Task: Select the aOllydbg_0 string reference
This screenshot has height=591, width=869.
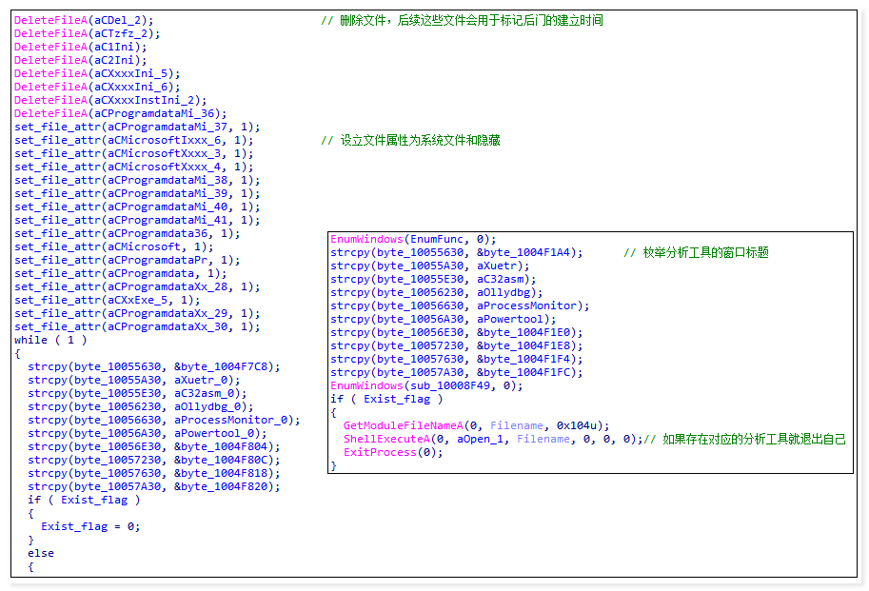Action: point(210,406)
